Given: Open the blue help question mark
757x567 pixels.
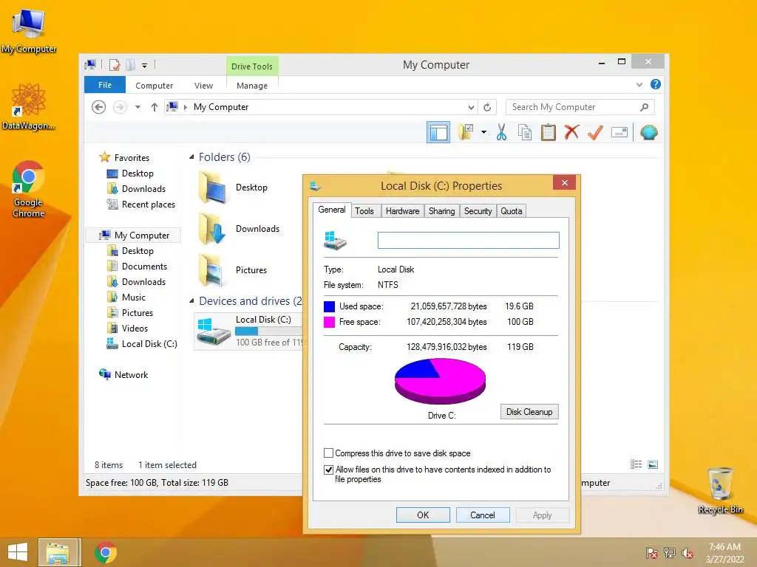Looking at the screenshot, I should [655, 84].
